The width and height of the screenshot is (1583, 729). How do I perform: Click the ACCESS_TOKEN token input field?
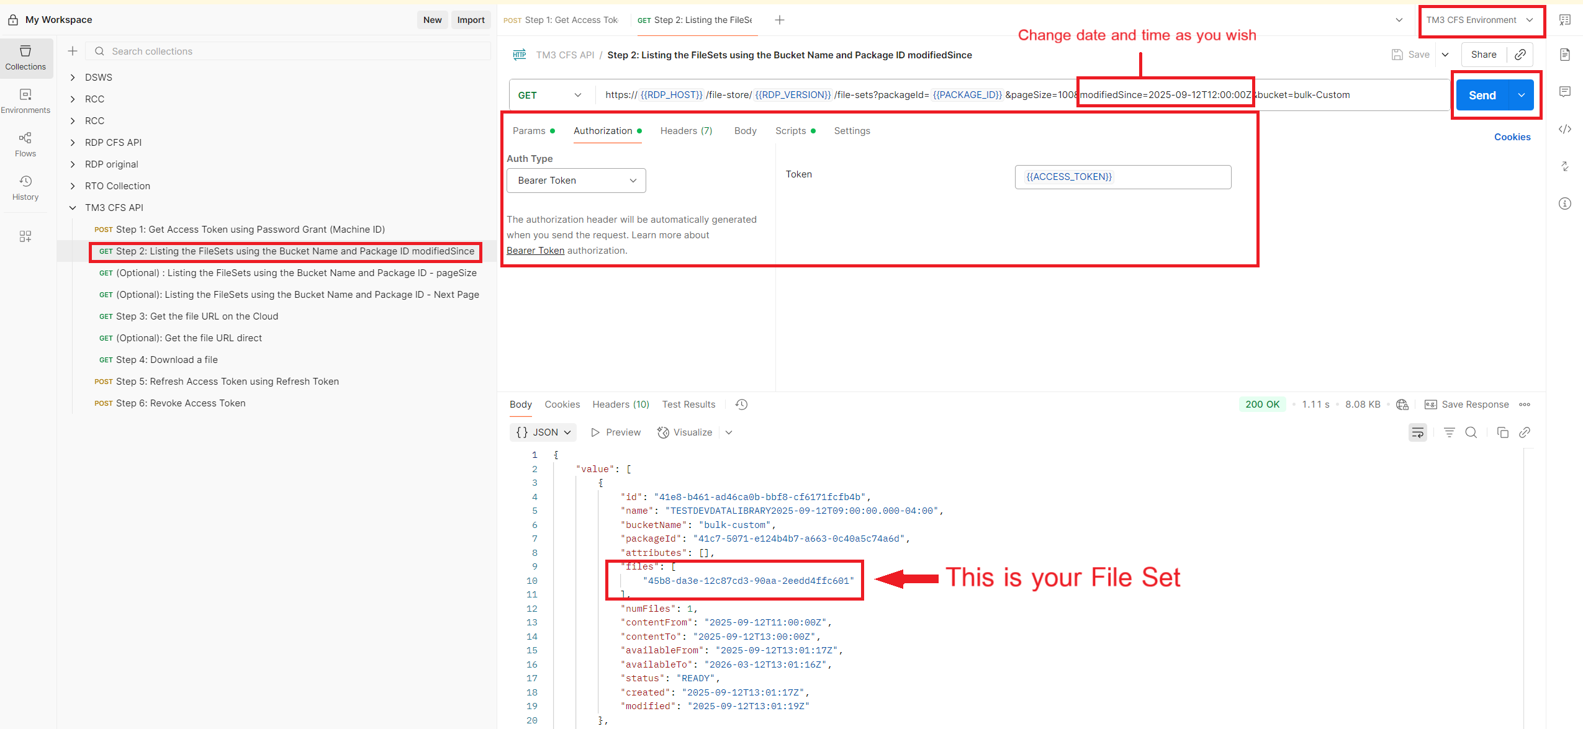[x=1122, y=177]
